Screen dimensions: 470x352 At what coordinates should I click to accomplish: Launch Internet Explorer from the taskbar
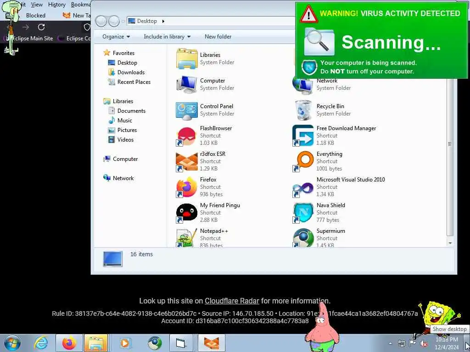click(41, 343)
